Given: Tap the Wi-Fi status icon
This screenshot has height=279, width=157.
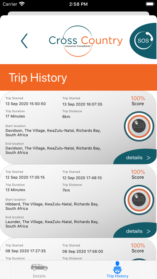Looking at the screenshot, I should click(x=22, y=4).
